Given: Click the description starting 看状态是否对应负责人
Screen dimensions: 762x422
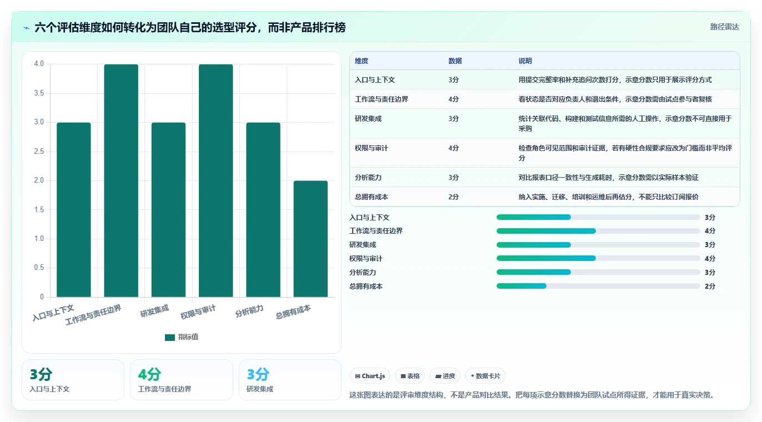Looking at the screenshot, I should tap(615, 99).
